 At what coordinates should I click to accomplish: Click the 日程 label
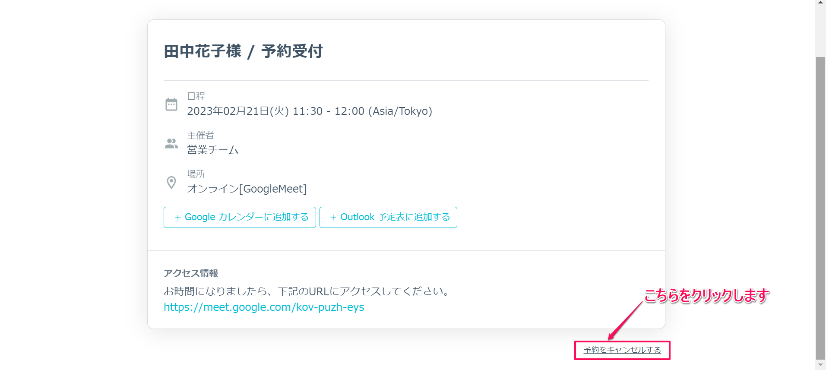(x=196, y=96)
